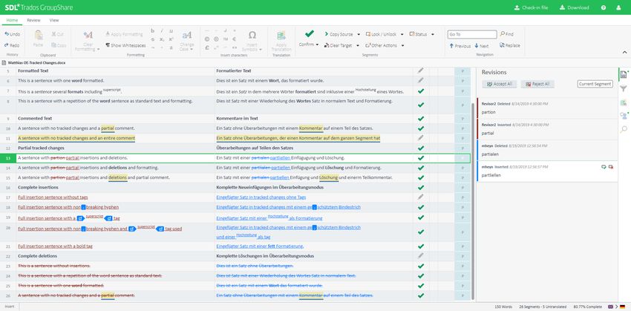The width and height of the screenshot is (631, 311).
Task: Click the pencil status of segment 17
Action: click(x=420, y=197)
